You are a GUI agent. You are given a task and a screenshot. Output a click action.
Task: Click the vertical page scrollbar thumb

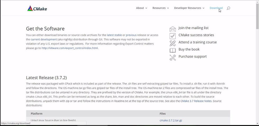tap(257, 16)
